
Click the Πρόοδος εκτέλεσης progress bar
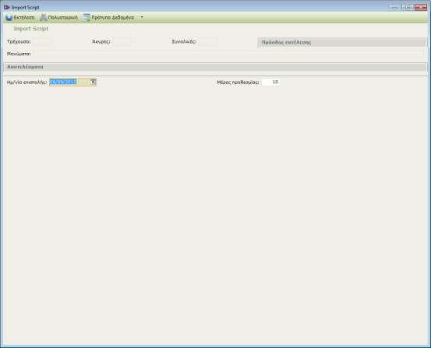342,42
